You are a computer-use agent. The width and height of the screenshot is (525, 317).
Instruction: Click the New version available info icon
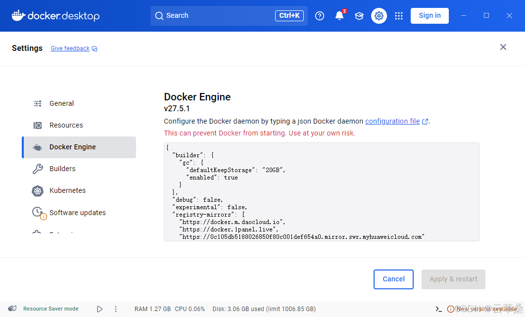coord(451,309)
